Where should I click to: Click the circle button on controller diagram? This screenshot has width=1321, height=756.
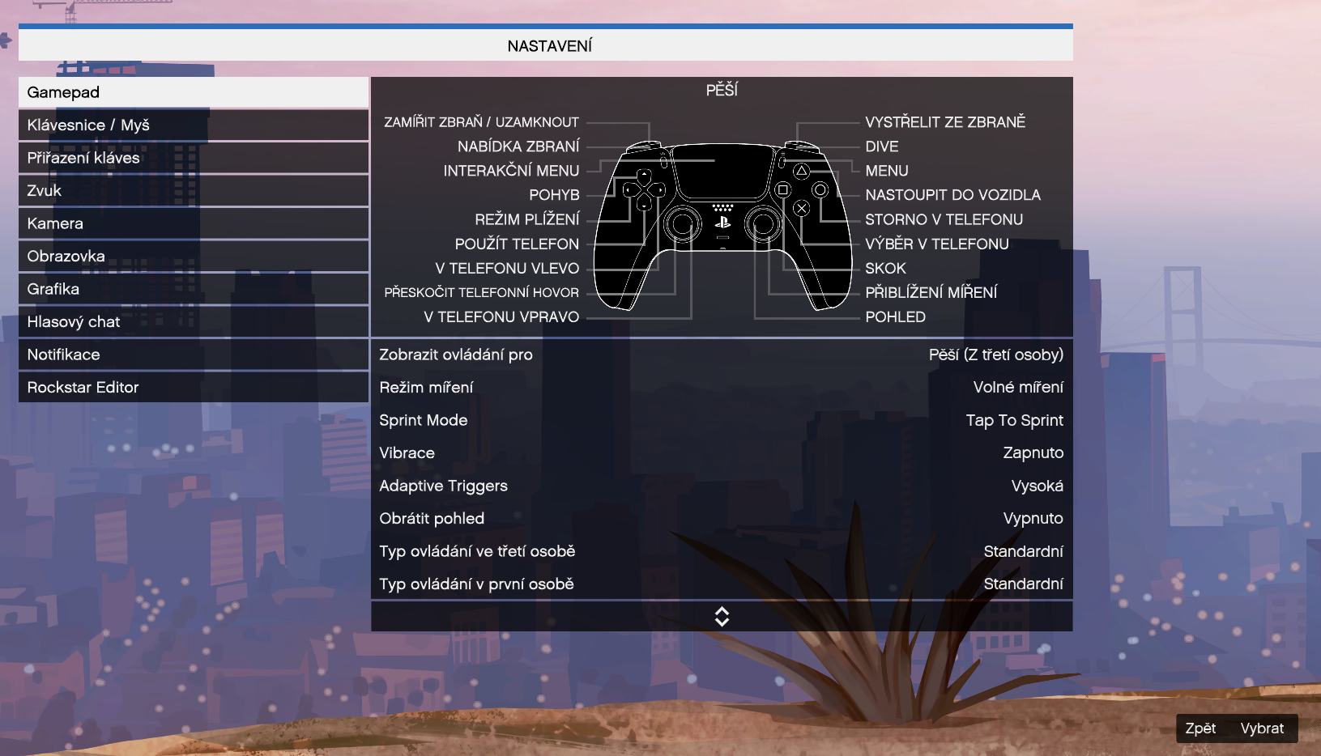(820, 189)
